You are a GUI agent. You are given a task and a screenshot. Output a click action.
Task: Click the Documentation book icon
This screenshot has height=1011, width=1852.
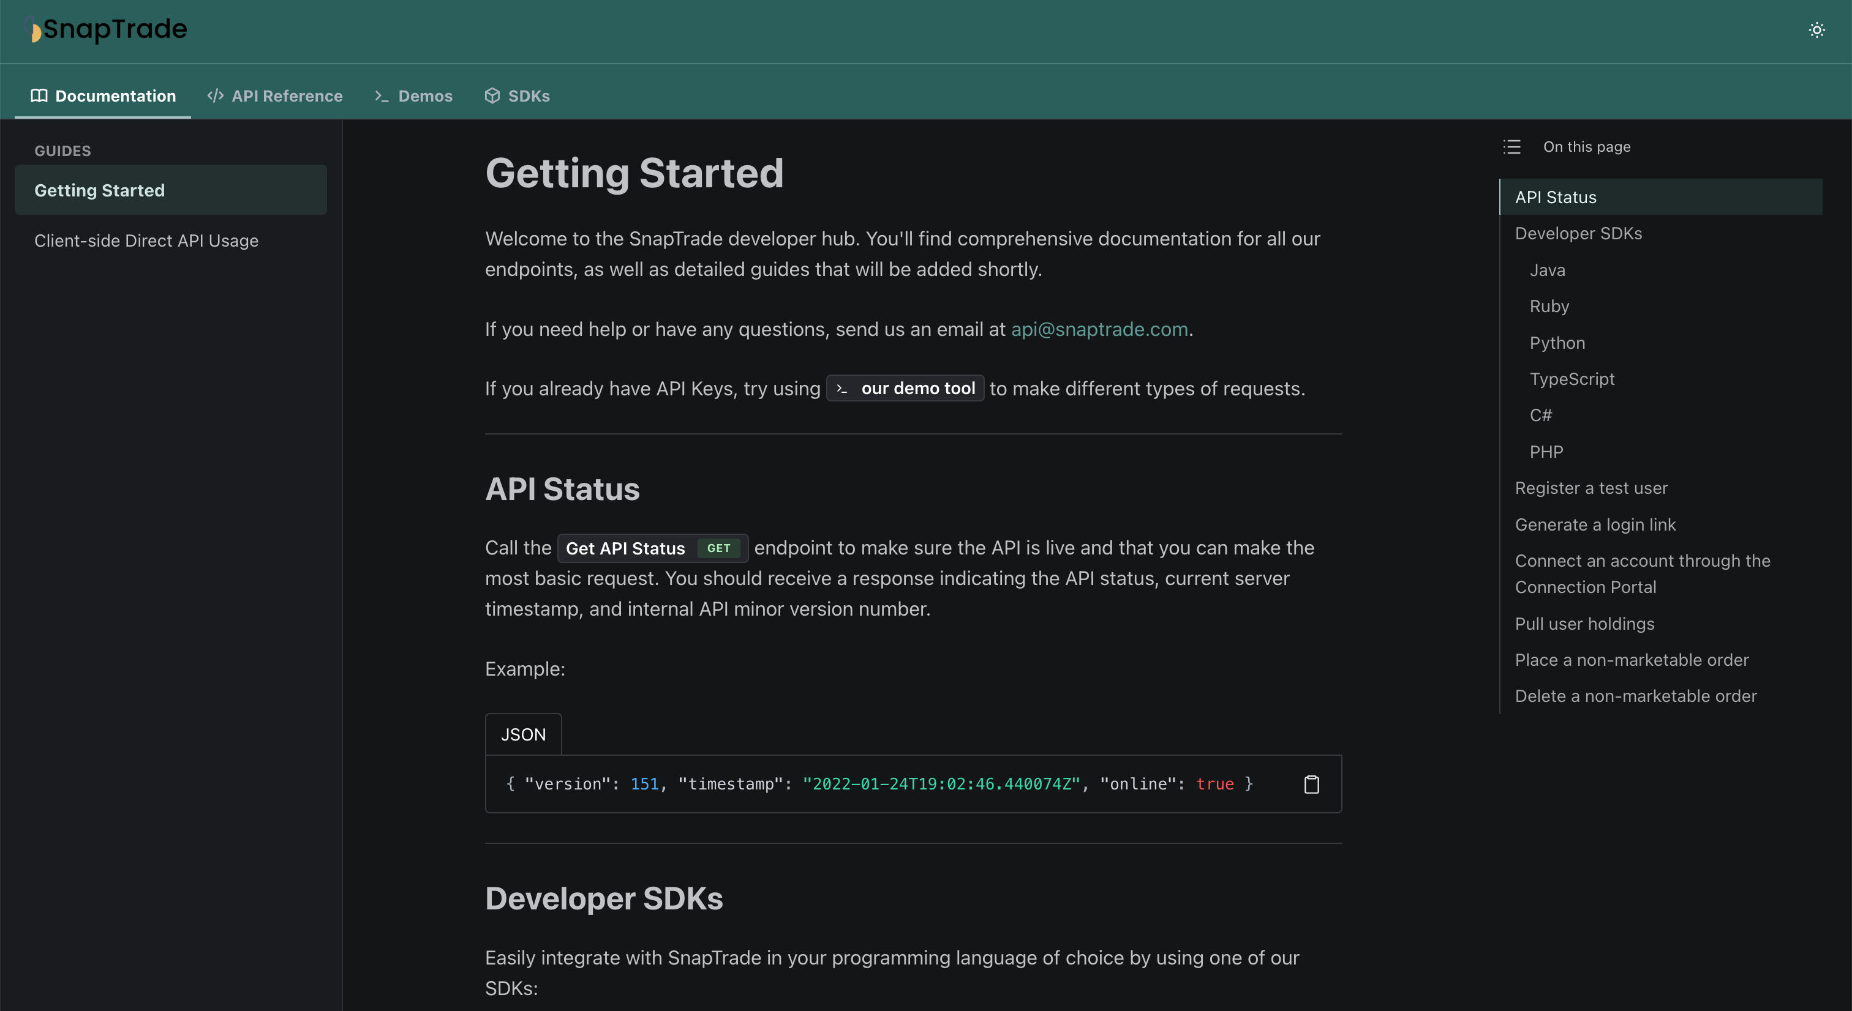(x=39, y=95)
